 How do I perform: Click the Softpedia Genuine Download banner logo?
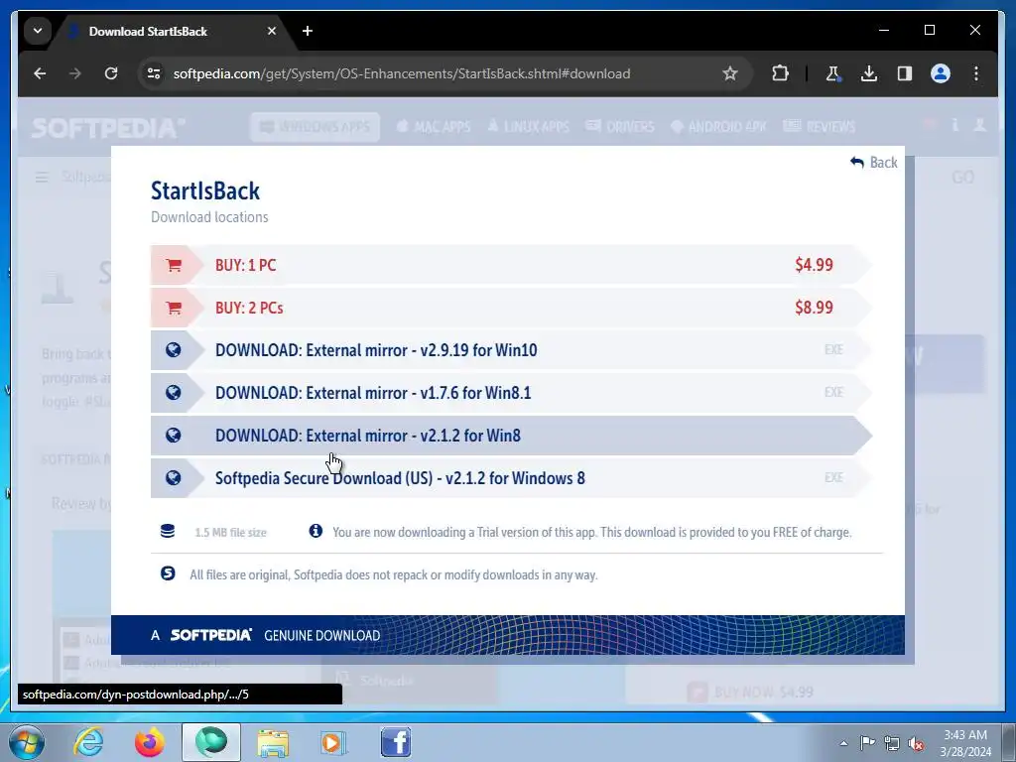click(x=210, y=635)
